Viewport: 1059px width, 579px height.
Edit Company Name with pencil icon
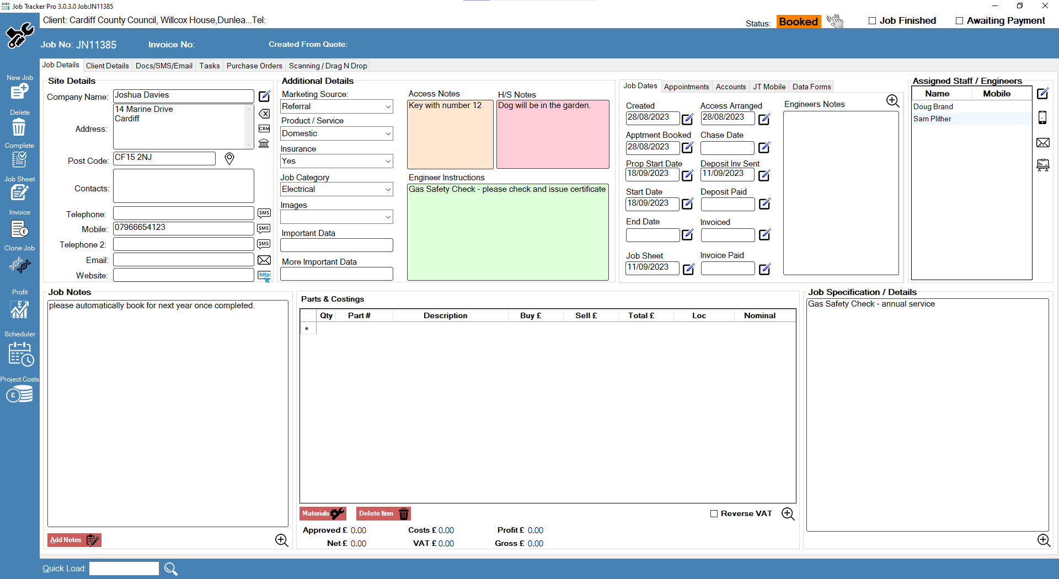click(x=265, y=96)
